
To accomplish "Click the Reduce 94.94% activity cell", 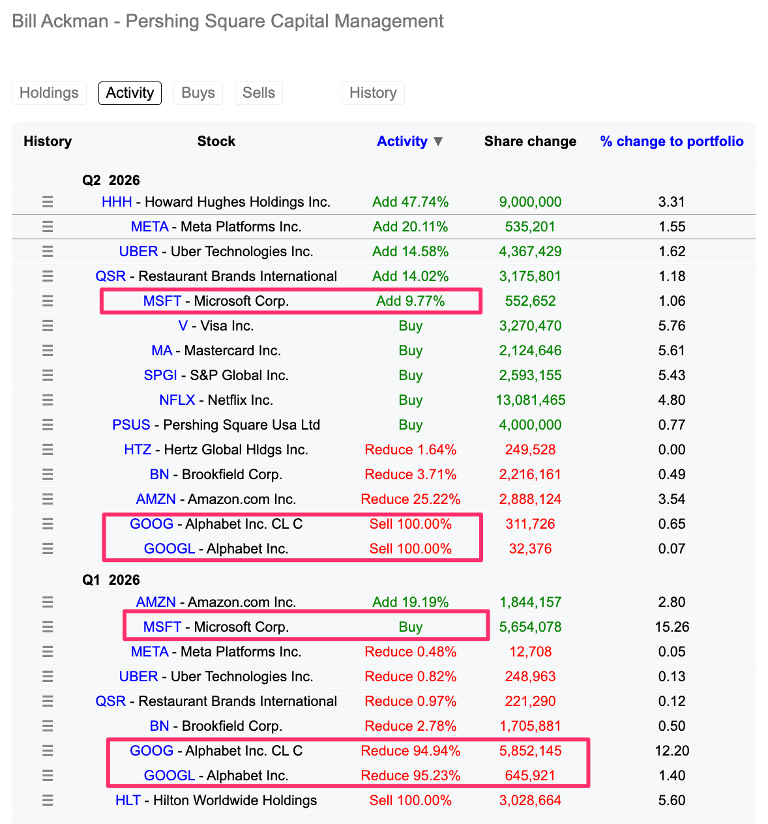I will pos(411,751).
